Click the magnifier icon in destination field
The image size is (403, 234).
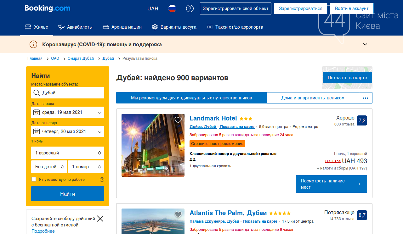[37, 93]
